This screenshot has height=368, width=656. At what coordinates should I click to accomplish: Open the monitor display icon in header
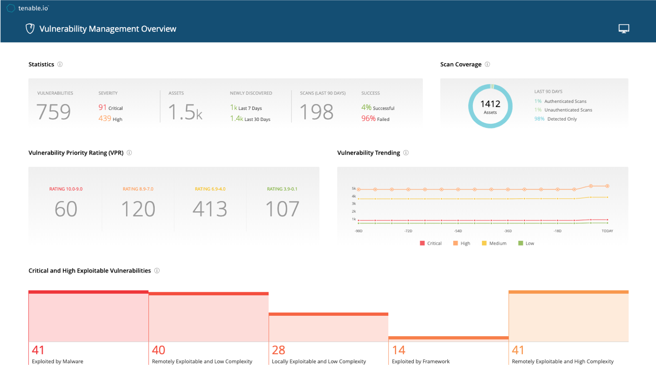624,29
